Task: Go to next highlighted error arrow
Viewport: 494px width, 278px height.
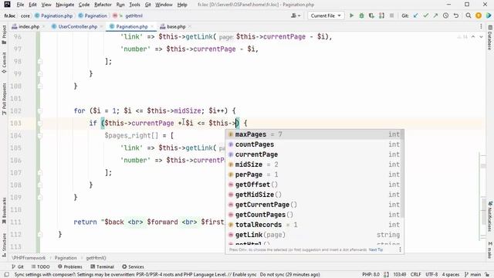Action: pyautogui.click(x=481, y=37)
